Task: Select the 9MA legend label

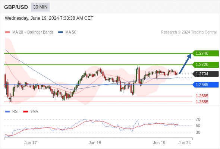Action: tap(34, 112)
